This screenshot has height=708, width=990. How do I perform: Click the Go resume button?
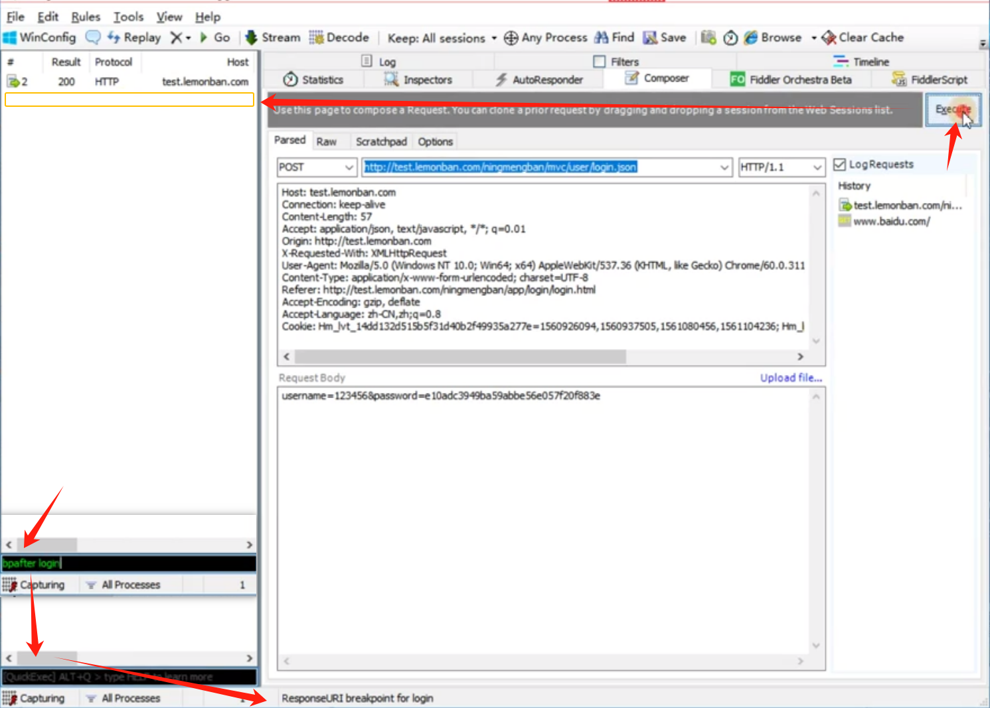(x=215, y=38)
